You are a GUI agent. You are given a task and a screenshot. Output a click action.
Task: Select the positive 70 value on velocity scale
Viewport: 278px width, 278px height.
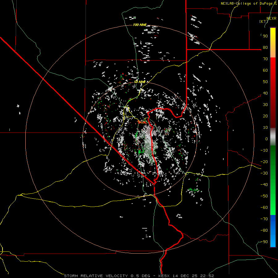[265, 59]
